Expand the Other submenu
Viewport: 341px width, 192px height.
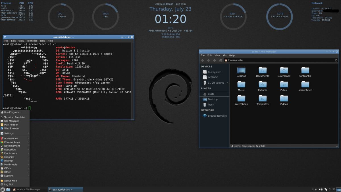pyautogui.click(x=15, y=172)
